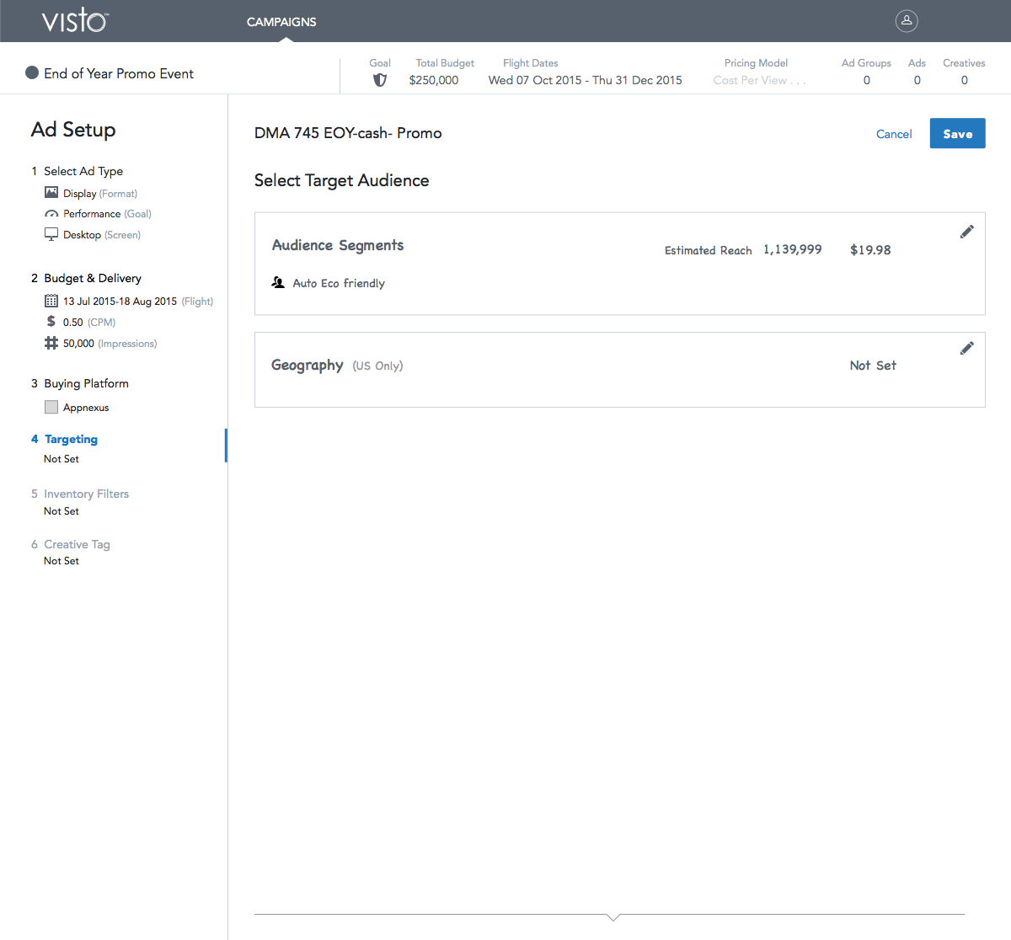
Task: Edit Audience Segments with pencil icon
Action: 967,232
